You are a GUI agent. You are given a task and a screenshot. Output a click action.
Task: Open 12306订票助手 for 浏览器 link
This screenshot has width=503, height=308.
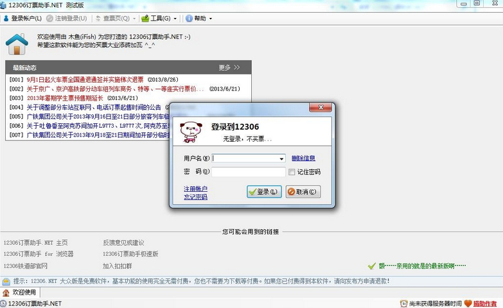[x=39, y=254]
